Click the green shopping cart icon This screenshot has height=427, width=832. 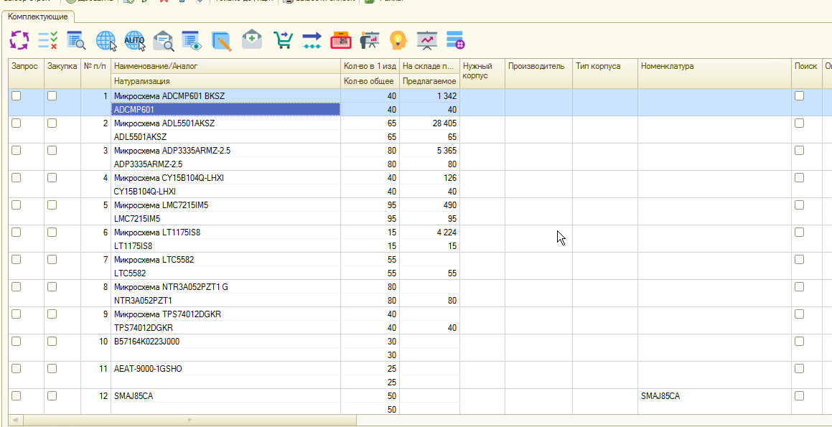pos(283,40)
